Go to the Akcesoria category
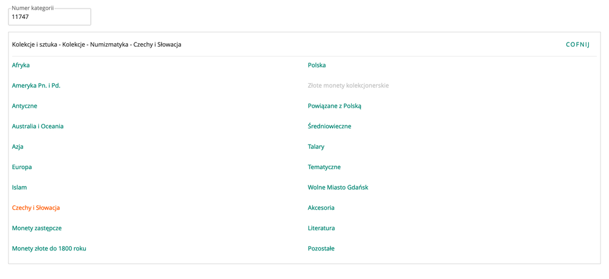 pyautogui.click(x=321, y=208)
